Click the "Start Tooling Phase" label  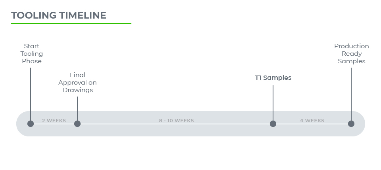click(x=32, y=54)
